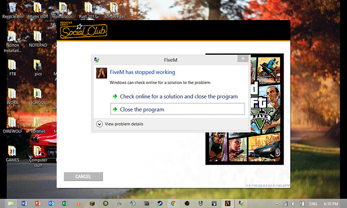Open File Explorer from taskbar
The height and width of the screenshot is (208, 347).
click(11, 203)
